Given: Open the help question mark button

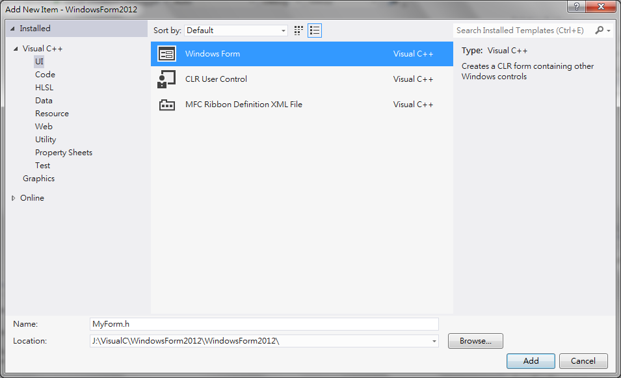Looking at the screenshot, I should click(x=576, y=6).
